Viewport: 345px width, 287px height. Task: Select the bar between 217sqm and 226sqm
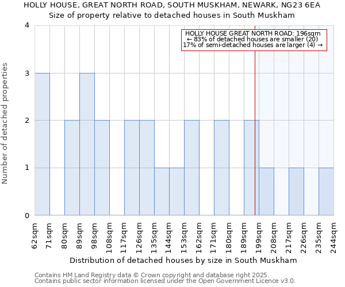pos(296,191)
